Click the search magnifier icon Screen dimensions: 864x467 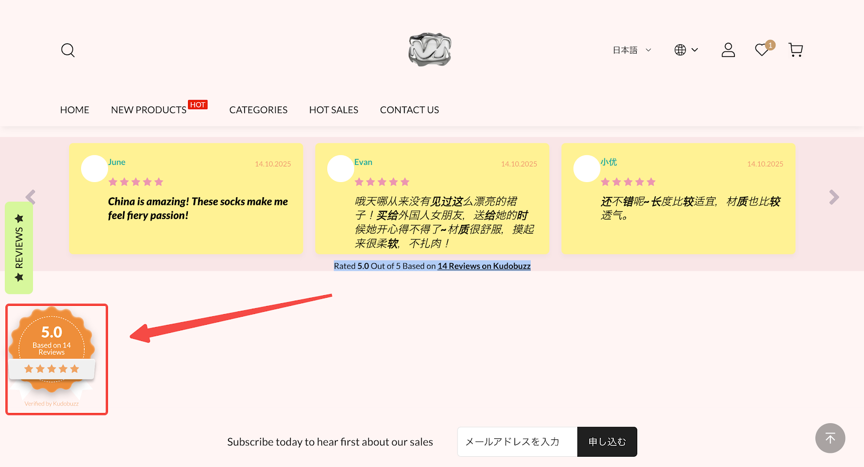click(68, 50)
